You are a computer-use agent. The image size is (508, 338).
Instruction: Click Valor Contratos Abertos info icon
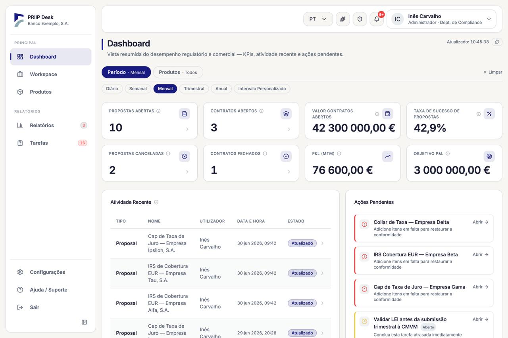click(377, 114)
